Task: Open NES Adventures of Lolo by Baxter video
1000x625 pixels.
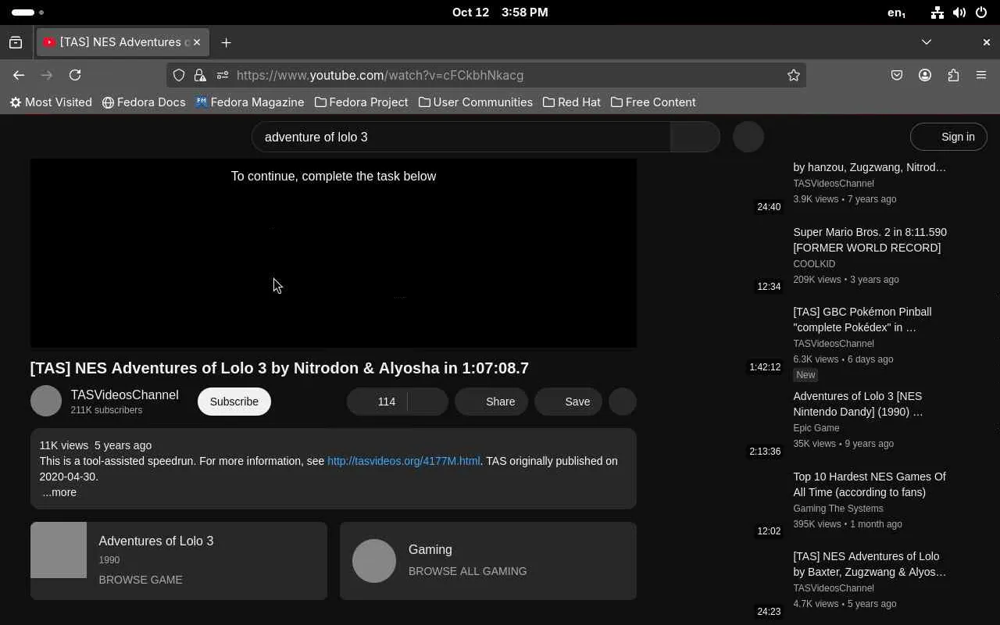Action: [870, 564]
